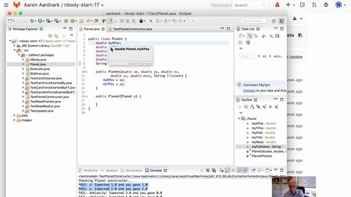Expand the data folder in Package Explorer
The image size is (351, 197).
click(x=15, y=115)
